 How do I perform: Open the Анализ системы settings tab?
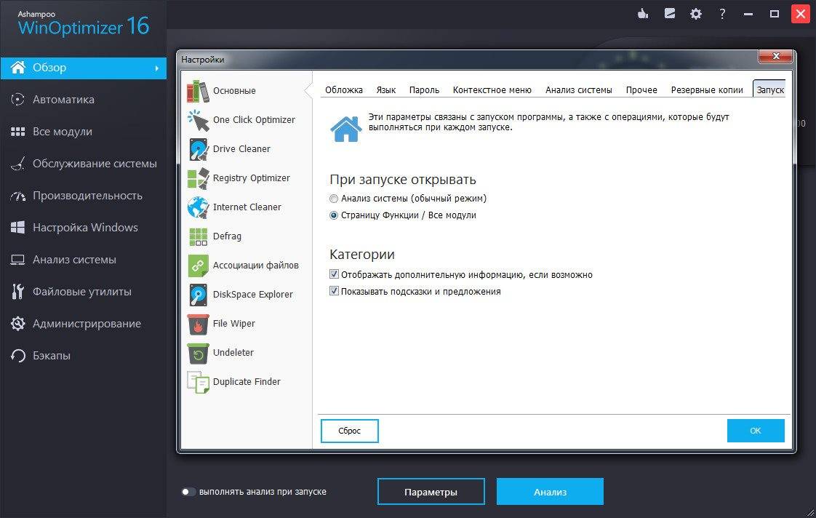(579, 90)
